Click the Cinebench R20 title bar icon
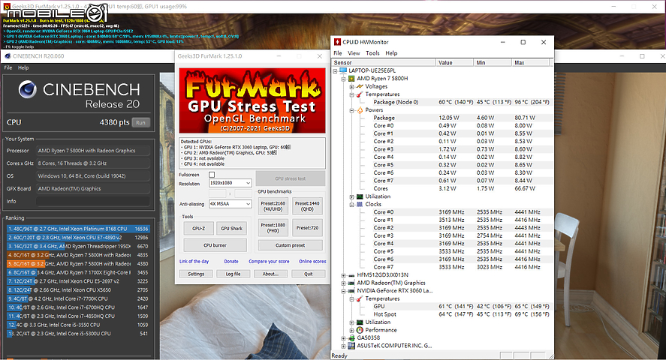 [x=8, y=56]
